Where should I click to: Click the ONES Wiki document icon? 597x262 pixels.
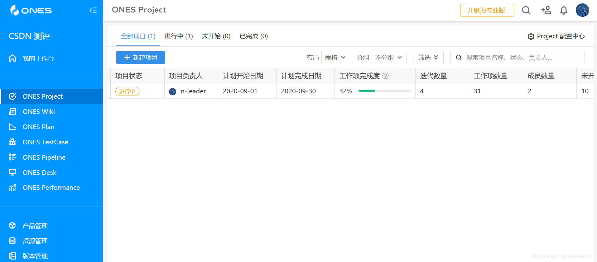[12, 111]
